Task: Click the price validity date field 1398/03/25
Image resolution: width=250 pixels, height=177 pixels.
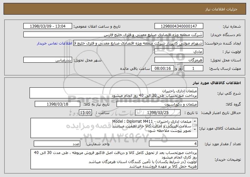Action: (158, 112)
